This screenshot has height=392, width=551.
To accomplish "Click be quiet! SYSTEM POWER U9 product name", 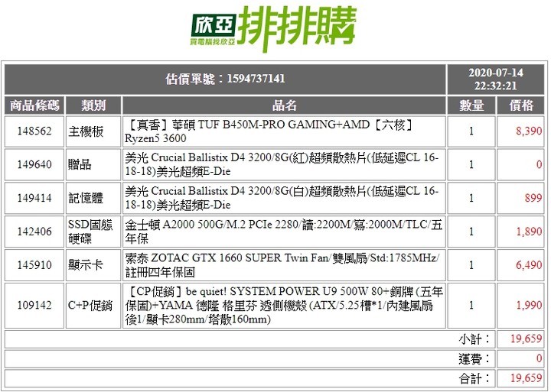I will [284, 306].
